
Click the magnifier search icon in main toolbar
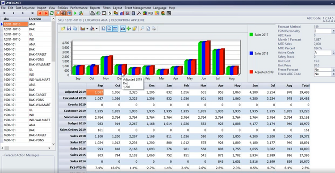point(58,13)
